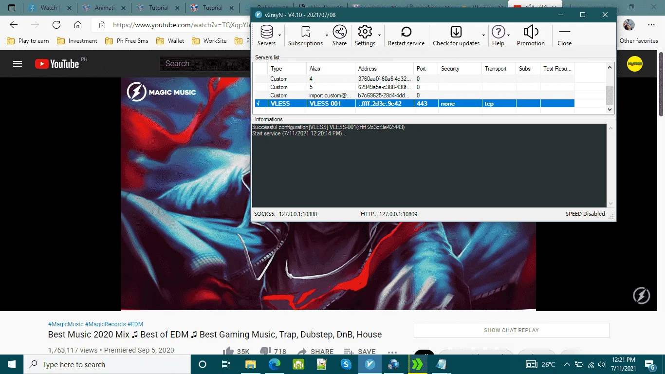Open the Play to earn bookmarks folder
This screenshot has height=374, width=665.
click(28, 41)
